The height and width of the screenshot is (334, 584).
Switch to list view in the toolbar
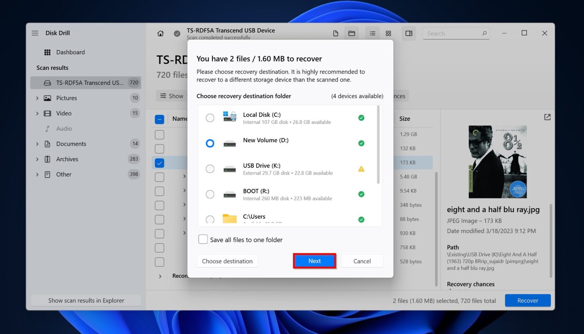pyautogui.click(x=372, y=33)
